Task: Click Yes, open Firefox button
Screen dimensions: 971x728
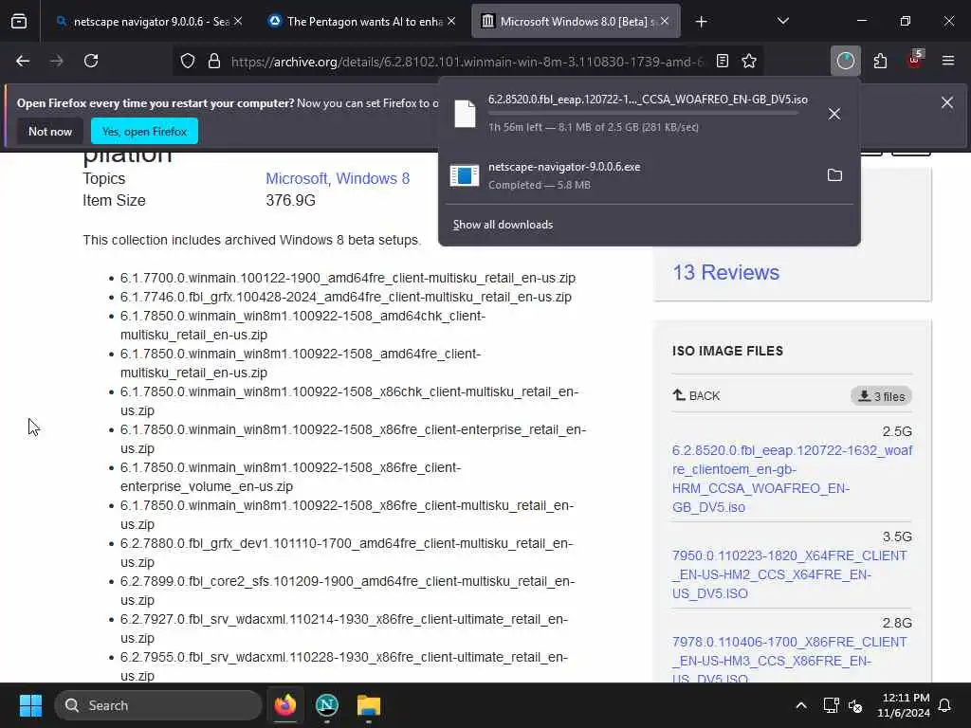Action: coord(144,131)
